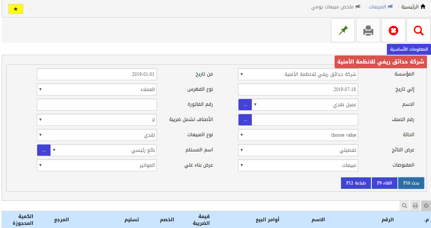Expand the الحالة choose value dropdown
This screenshot has width=431, height=228.
click(298, 135)
